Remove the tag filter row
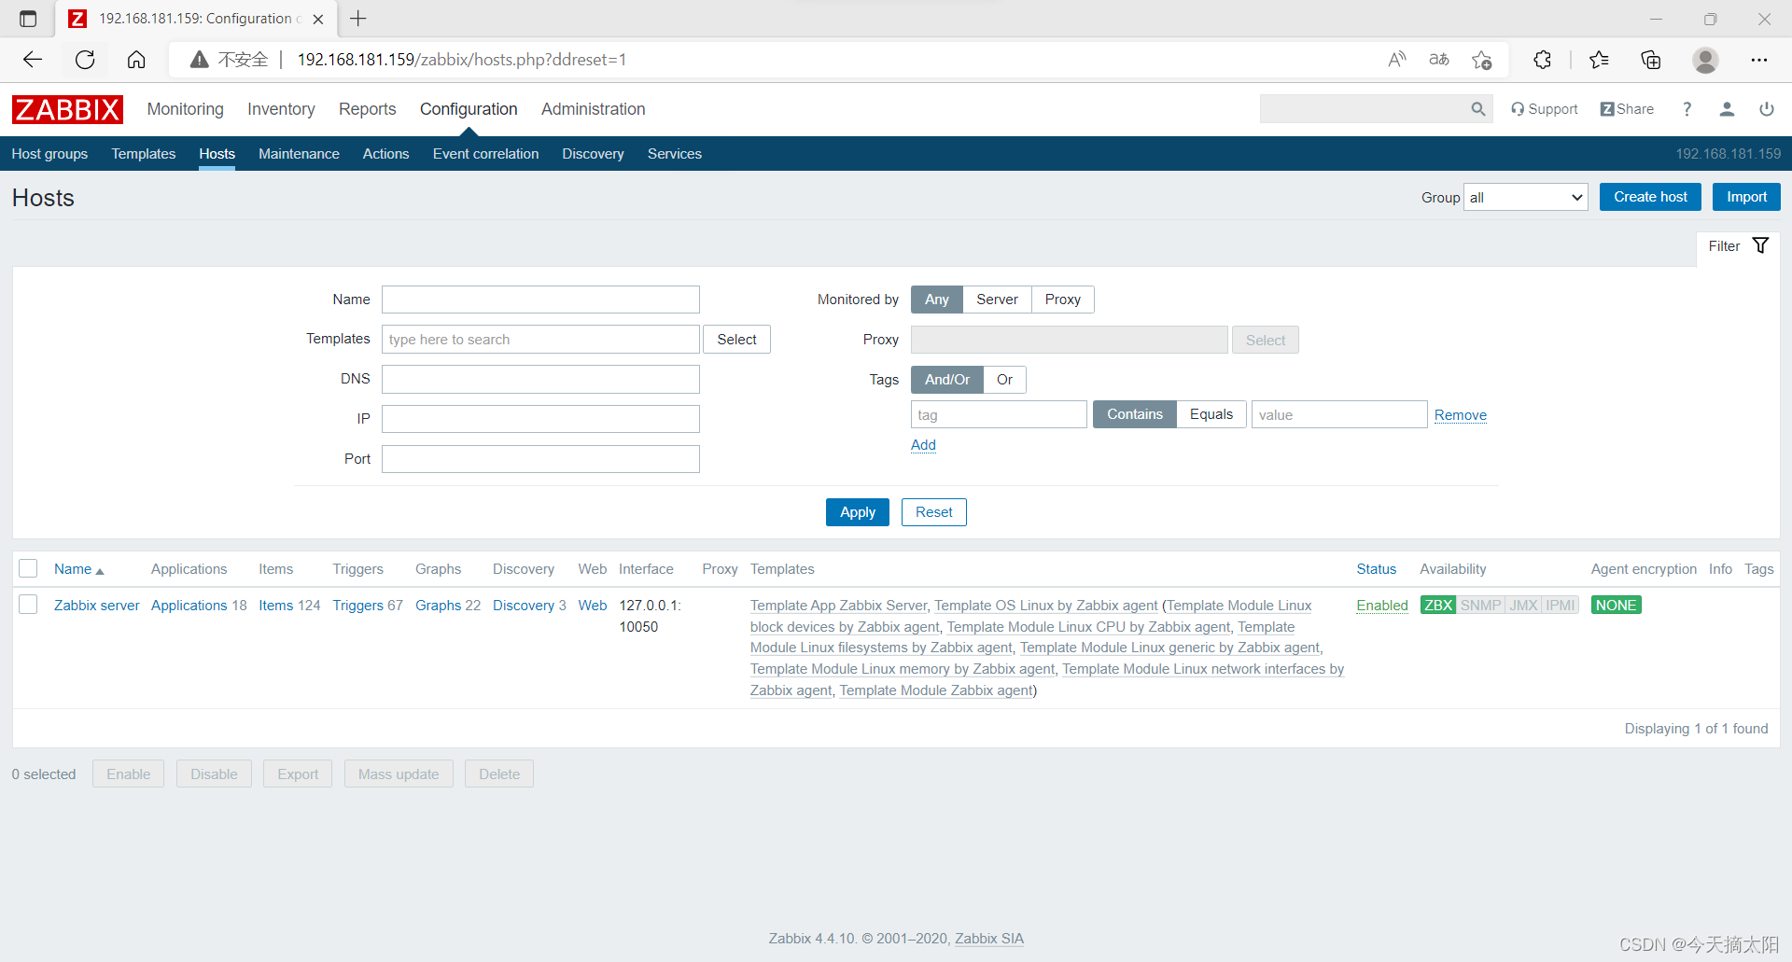 (x=1461, y=415)
